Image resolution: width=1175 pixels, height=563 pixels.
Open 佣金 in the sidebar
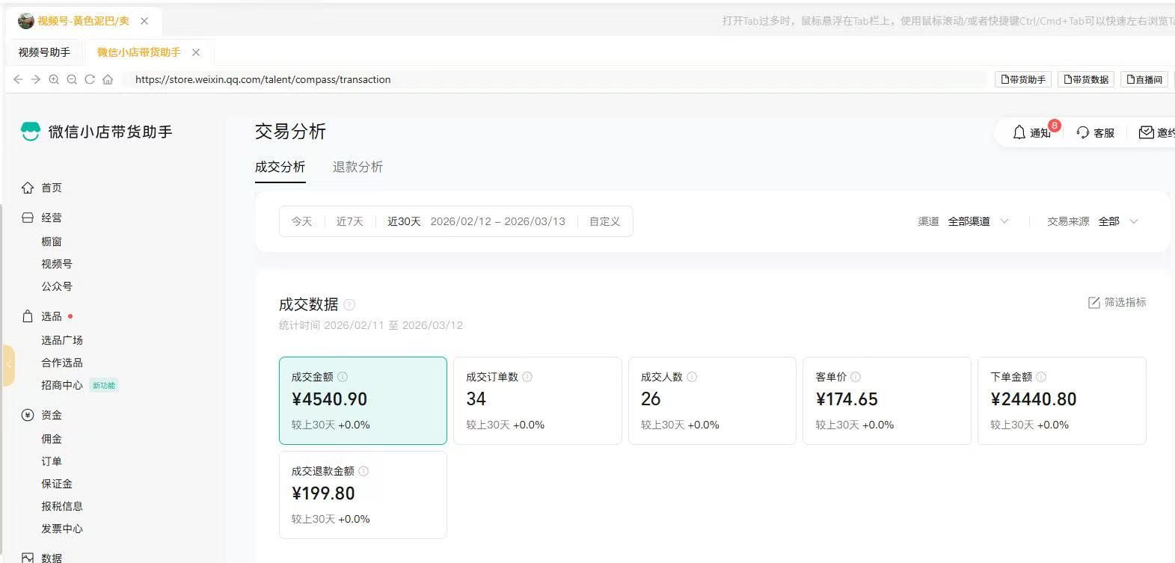point(52,439)
